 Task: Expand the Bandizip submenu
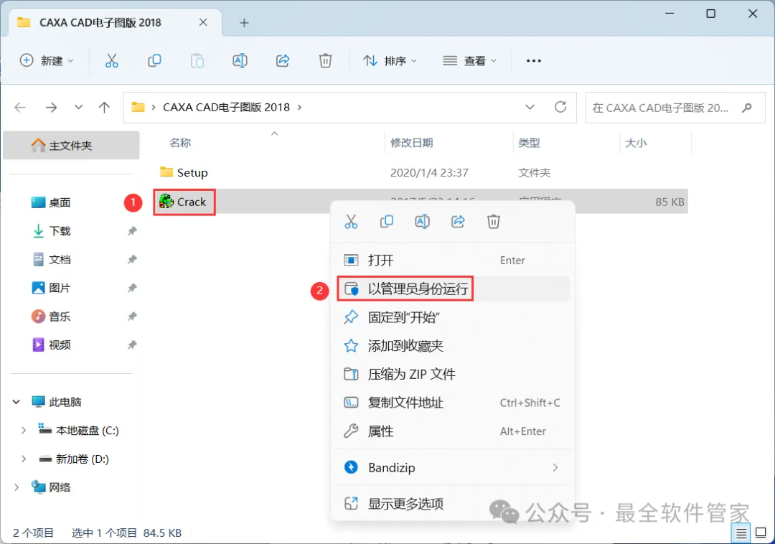pos(555,467)
